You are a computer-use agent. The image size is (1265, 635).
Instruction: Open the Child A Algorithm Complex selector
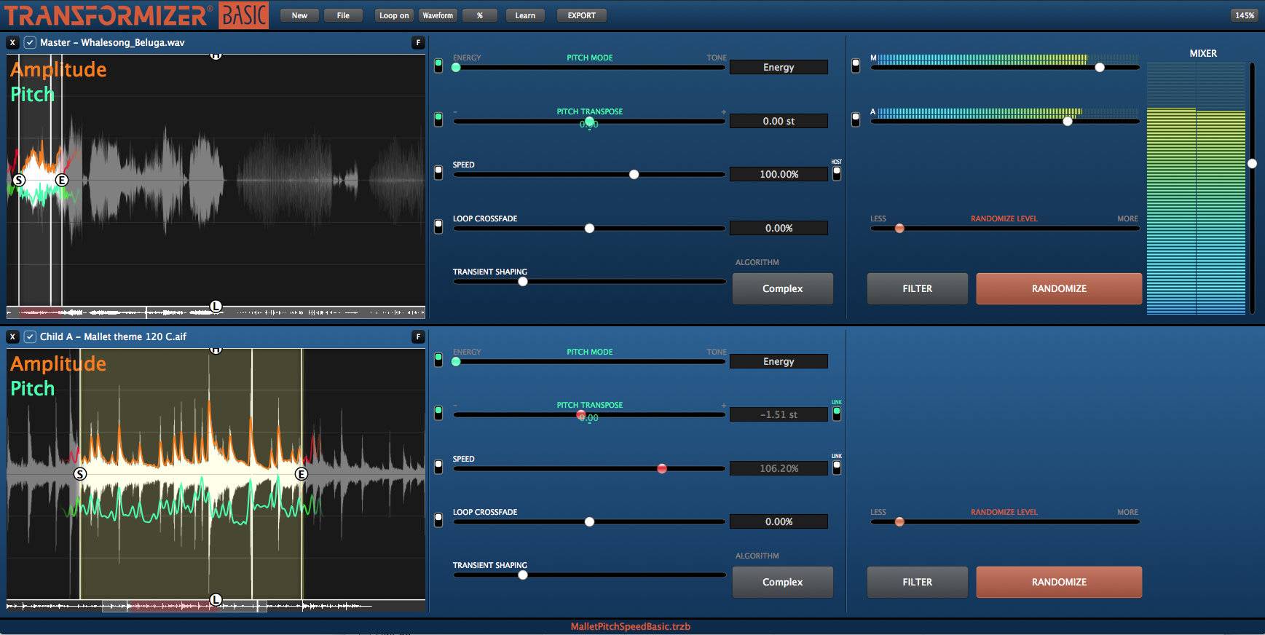pyautogui.click(x=782, y=582)
